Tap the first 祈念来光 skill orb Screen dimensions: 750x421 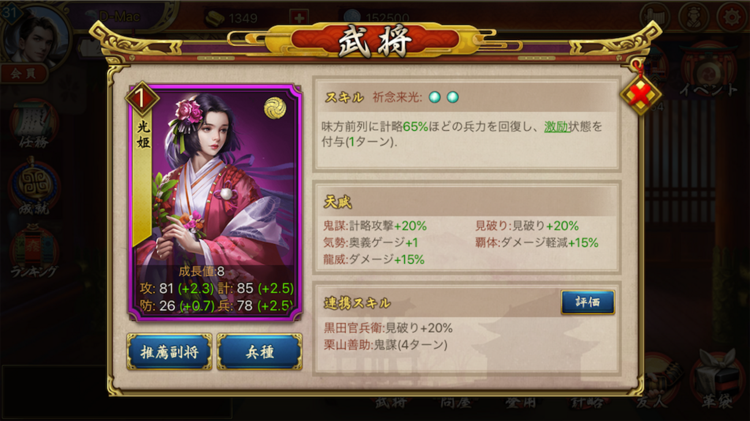click(x=434, y=97)
